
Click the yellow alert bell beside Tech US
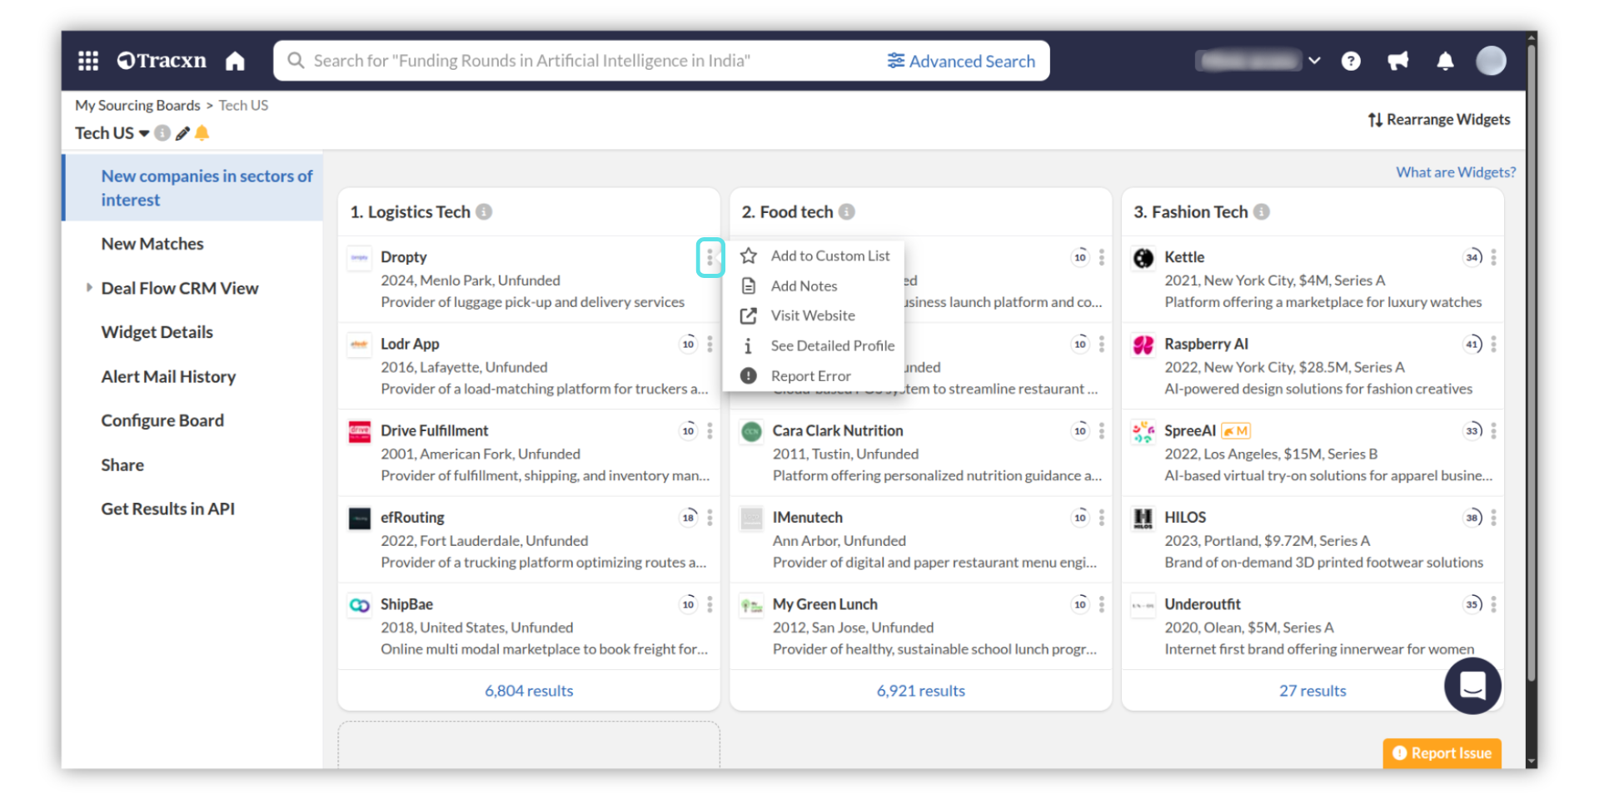click(x=202, y=133)
